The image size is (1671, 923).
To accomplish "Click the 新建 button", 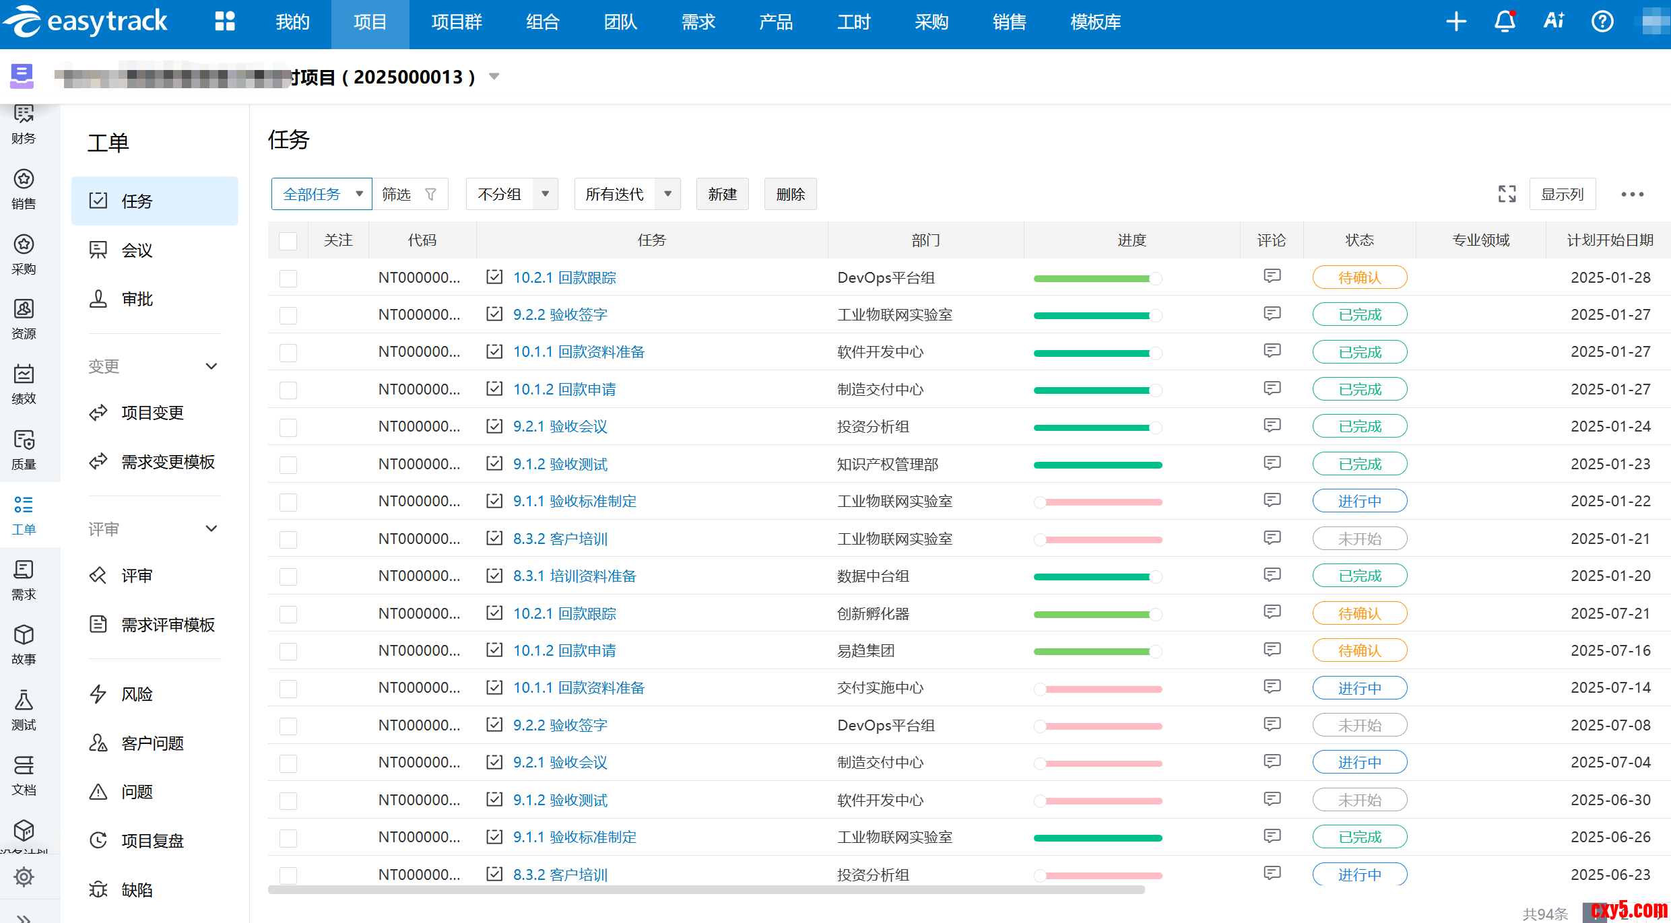I will pyautogui.click(x=722, y=194).
